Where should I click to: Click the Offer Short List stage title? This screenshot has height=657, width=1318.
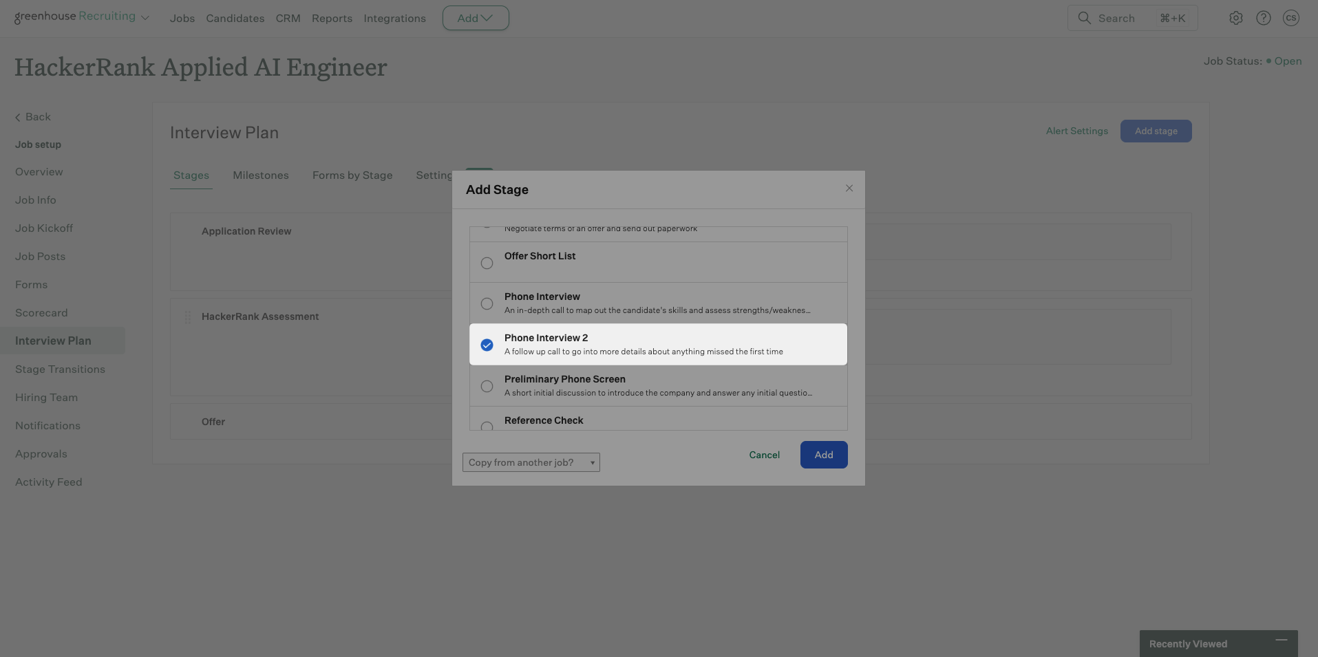pos(540,256)
